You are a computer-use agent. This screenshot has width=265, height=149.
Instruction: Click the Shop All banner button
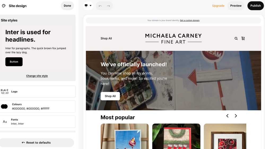[x=110, y=96]
